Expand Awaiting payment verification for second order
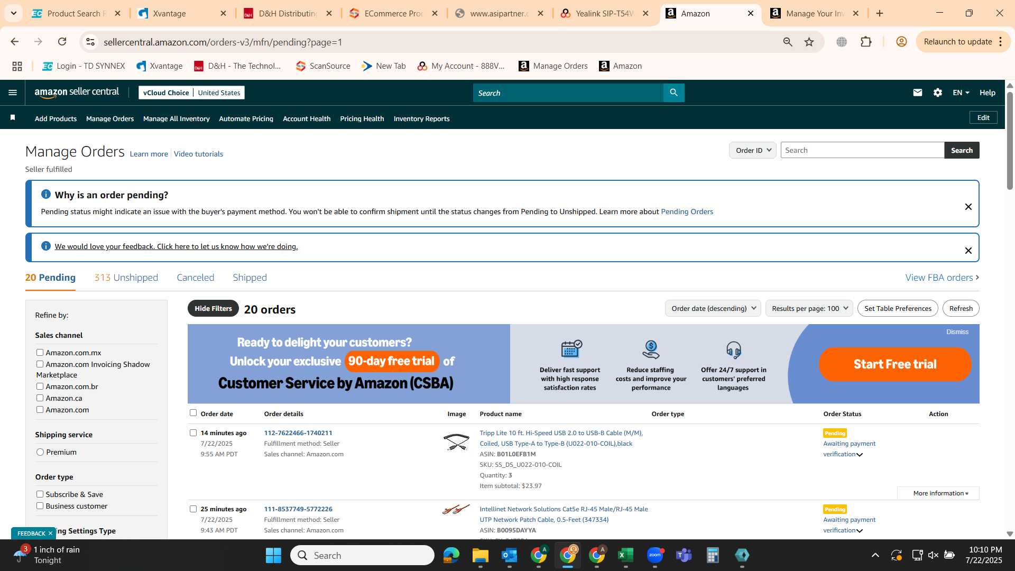 coord(860,531)
